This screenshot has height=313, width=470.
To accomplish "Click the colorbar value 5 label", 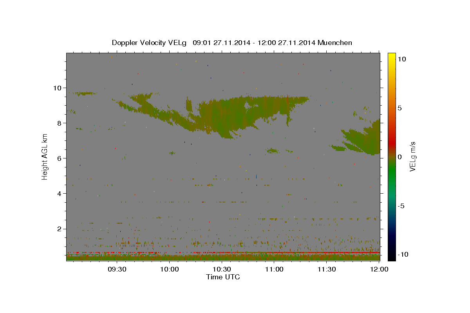I will (x=399, y=108).
